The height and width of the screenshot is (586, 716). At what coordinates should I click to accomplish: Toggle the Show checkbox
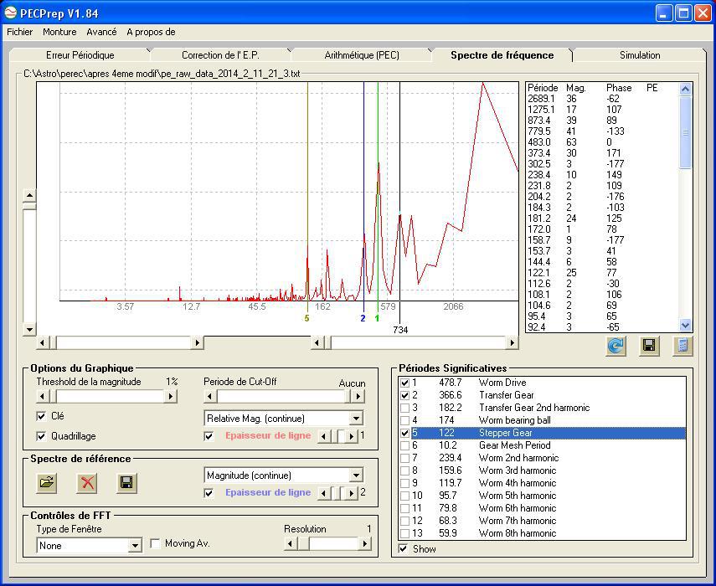tap(403, 549)
